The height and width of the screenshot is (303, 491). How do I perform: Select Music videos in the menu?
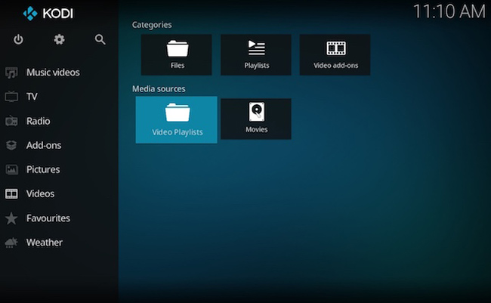point(53,73)
